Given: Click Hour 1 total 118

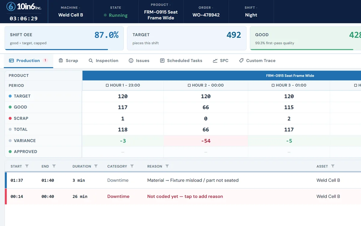Looking at the screenshot, I should click(123, 130).
